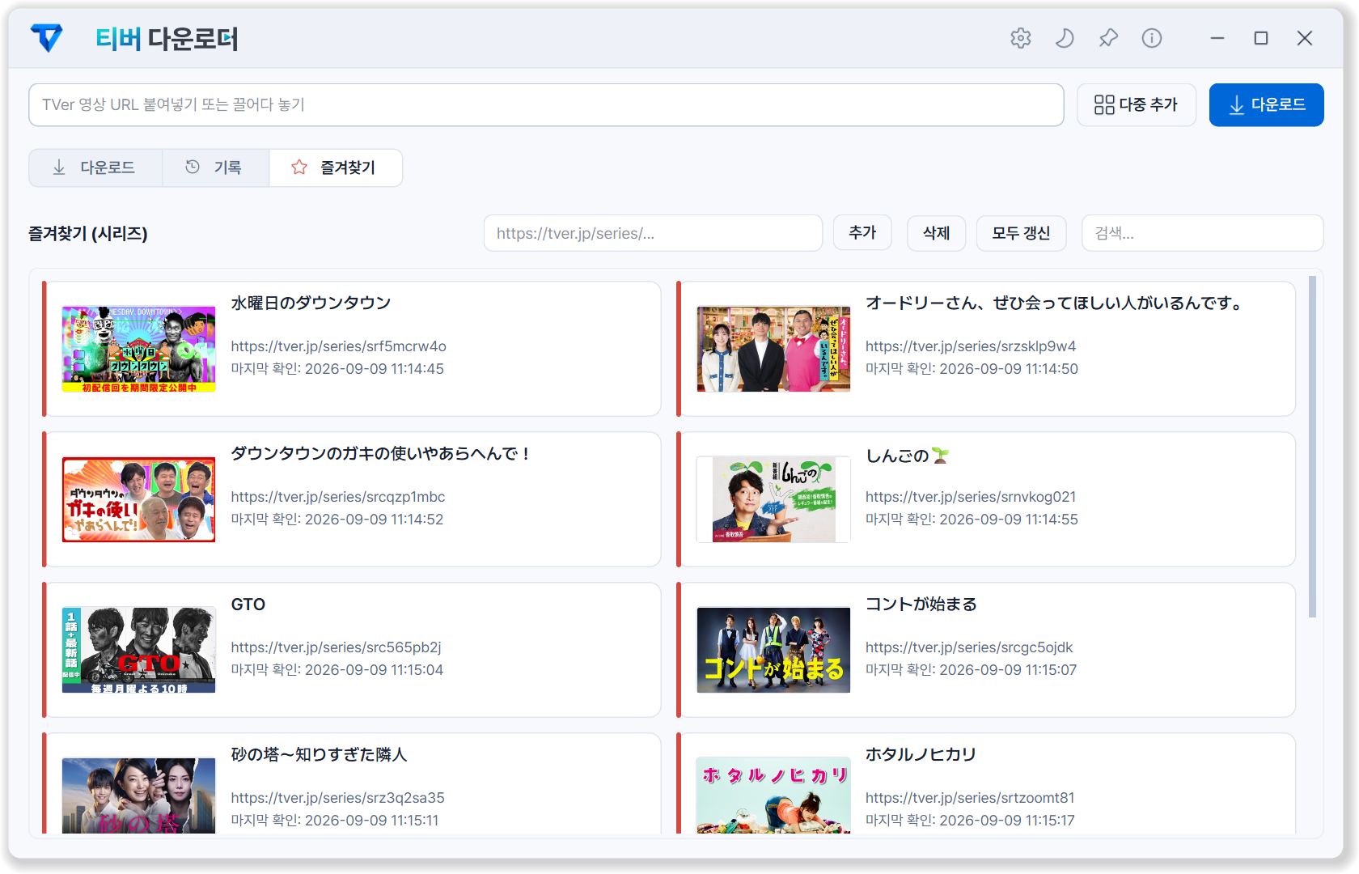Viewport: 1359px width, 874px height.
Task: Open the ホタルノヒカリ thumbnail
Action: point(773,796)
